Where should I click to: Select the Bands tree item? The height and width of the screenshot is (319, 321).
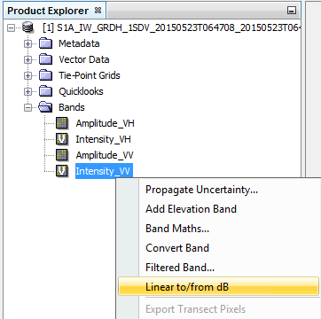click(x=72, y=107)
